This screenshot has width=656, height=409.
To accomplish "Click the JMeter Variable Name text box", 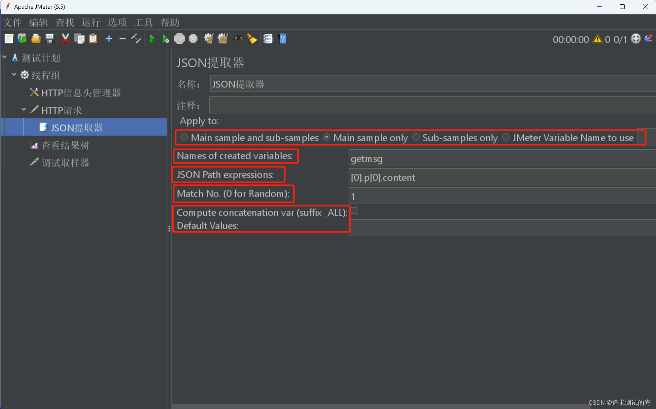I will pos(646,137).
